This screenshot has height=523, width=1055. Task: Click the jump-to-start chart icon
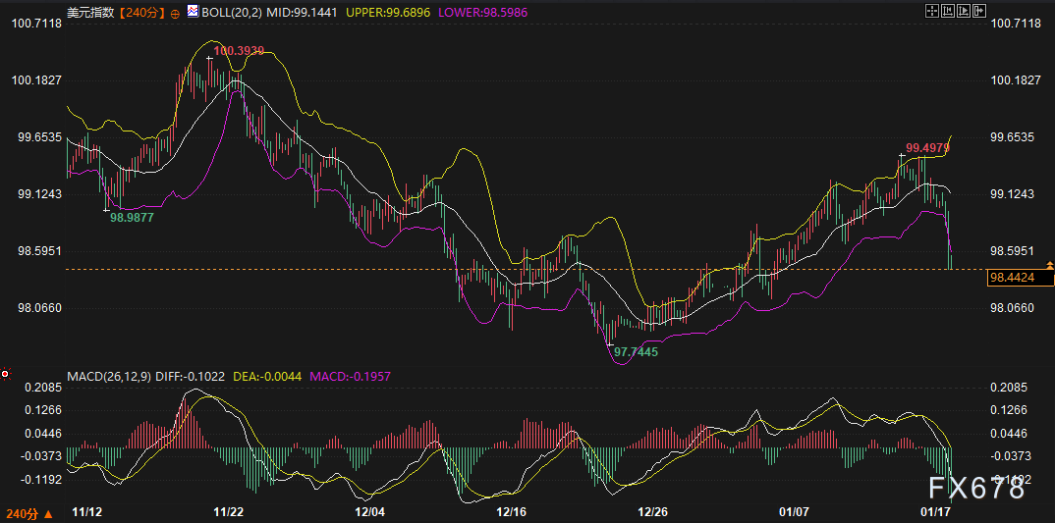pyautogui.click(x=949, y=11)
